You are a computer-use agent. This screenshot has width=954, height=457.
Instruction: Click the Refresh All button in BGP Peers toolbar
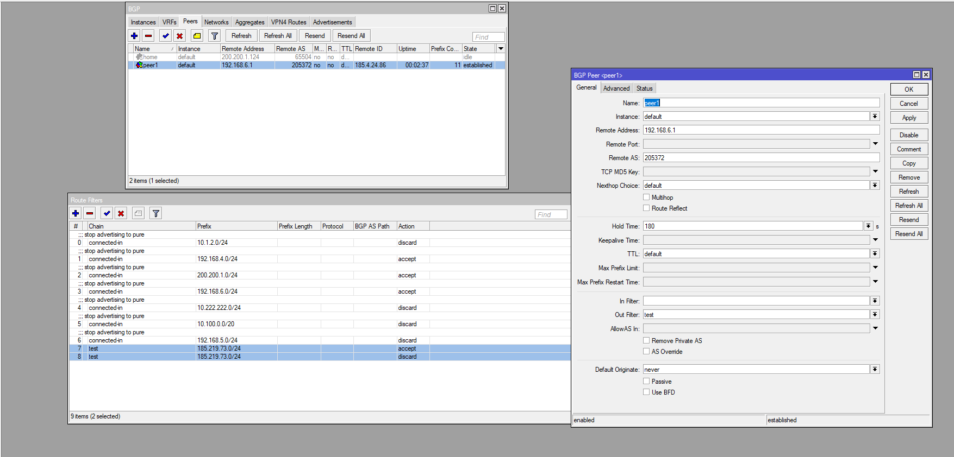pyautogui.click(x=278, y=36)
